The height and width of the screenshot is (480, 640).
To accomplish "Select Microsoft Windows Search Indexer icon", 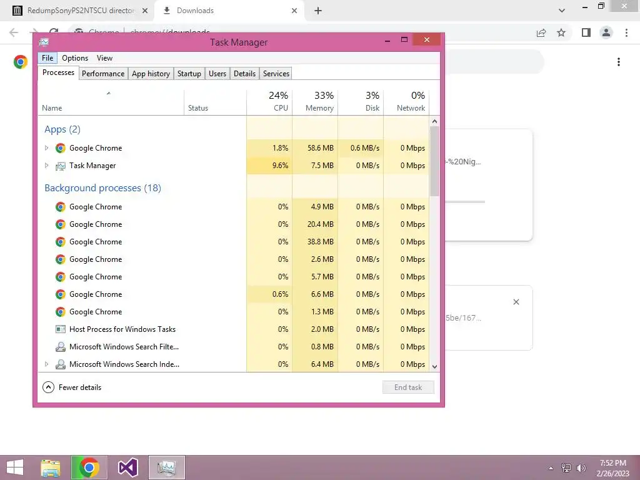I will tap(61, 364).
